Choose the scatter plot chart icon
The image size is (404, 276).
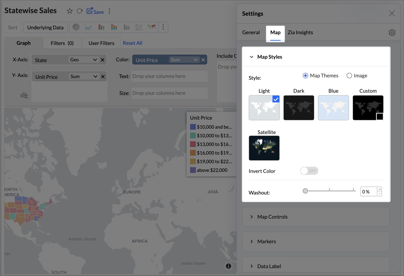click(139, 27)
